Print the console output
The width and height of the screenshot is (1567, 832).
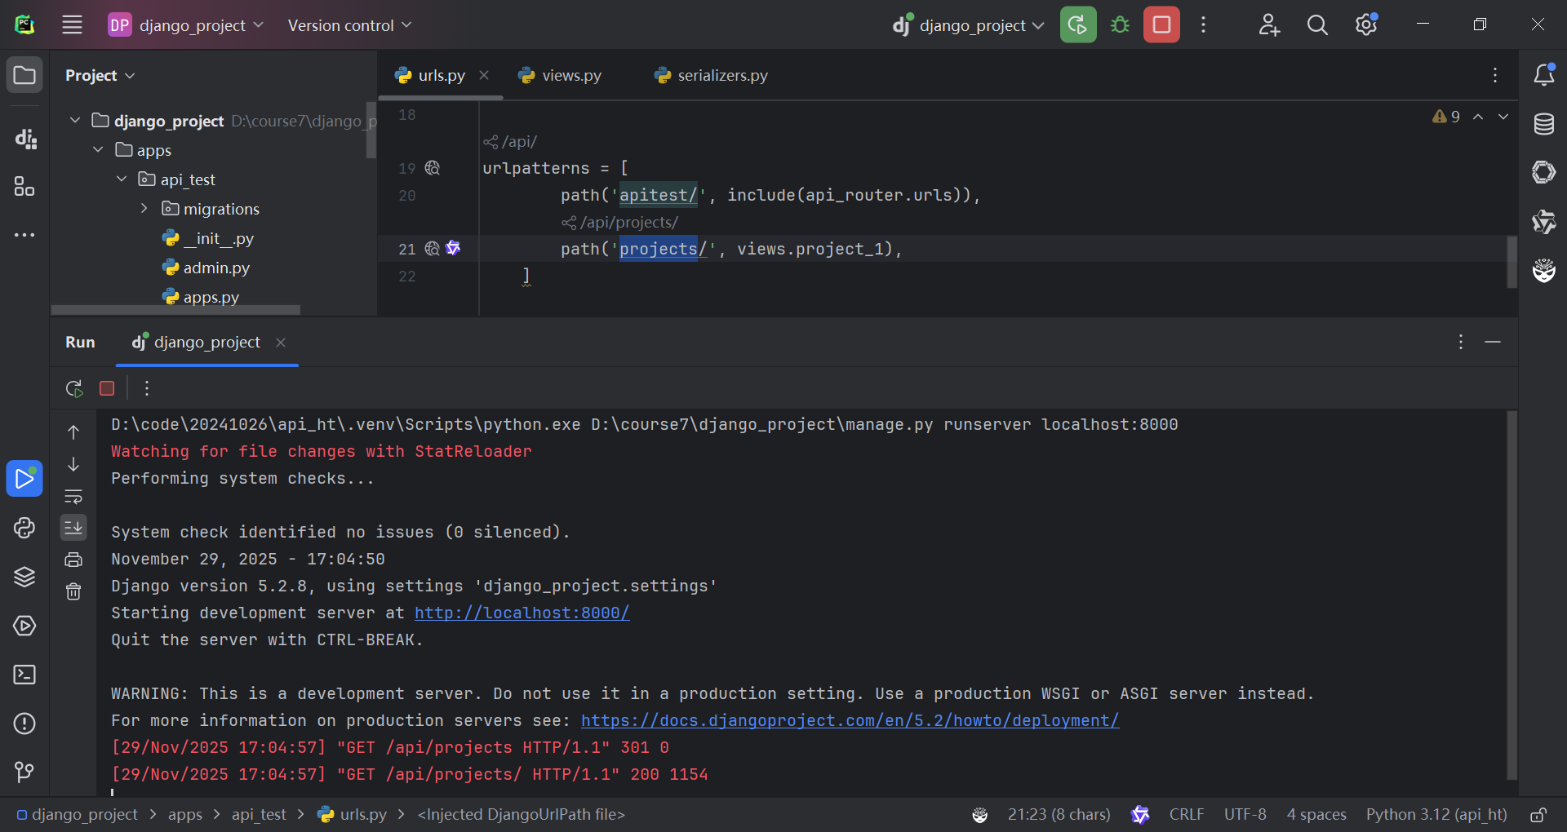click(73, 560)
